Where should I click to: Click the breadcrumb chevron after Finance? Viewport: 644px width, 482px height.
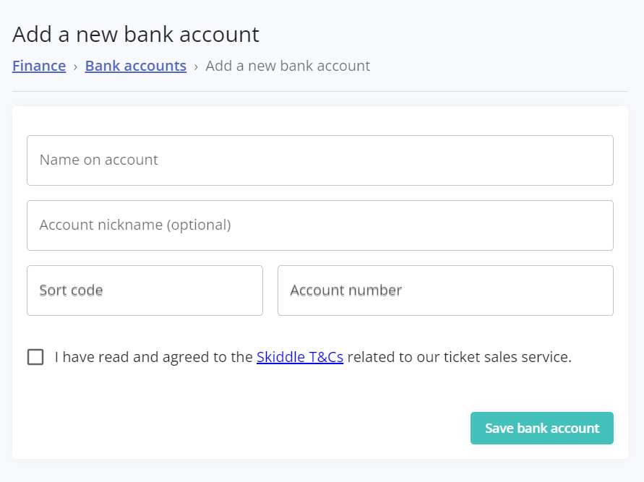tap(75, 66)
